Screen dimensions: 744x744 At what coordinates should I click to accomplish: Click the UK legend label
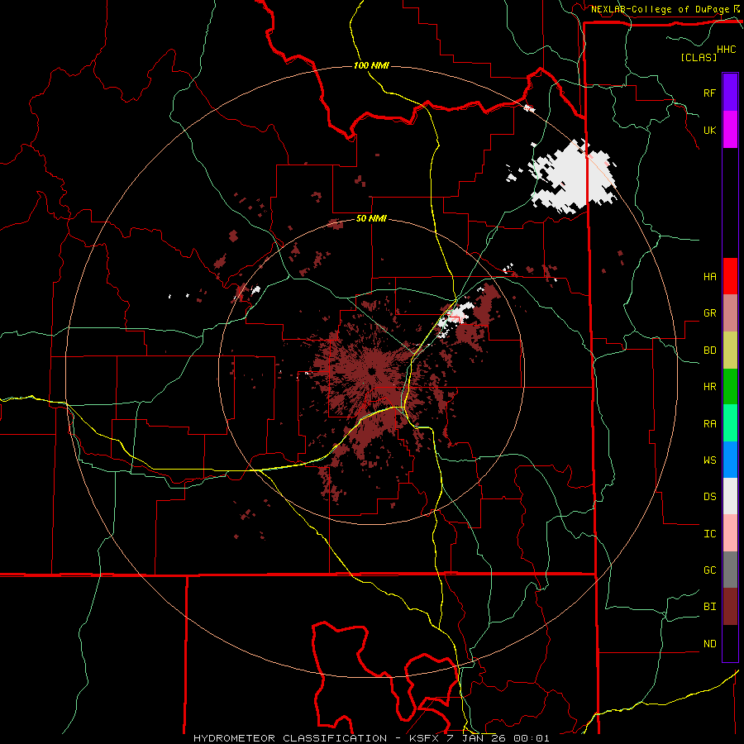coord(709,130)
